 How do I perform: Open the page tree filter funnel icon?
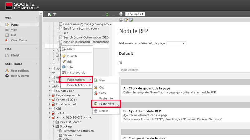point(55,15)
